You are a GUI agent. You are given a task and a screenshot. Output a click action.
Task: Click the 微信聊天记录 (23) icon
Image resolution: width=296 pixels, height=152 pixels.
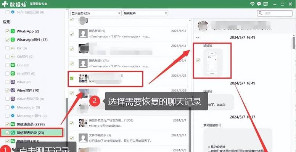coord(13,133)
